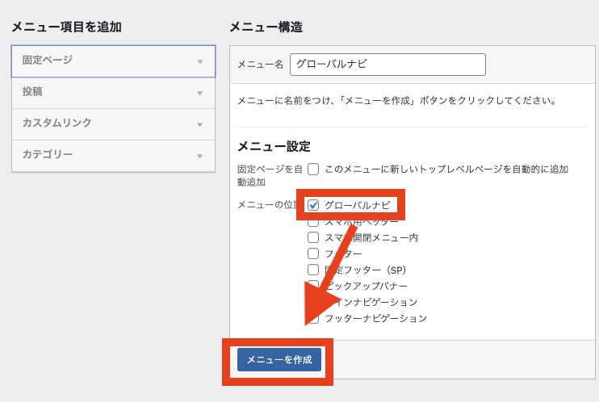Focus the menu name field containing グローバルナビ
Screen dimensions: 599x402
[x=387, y=65]
